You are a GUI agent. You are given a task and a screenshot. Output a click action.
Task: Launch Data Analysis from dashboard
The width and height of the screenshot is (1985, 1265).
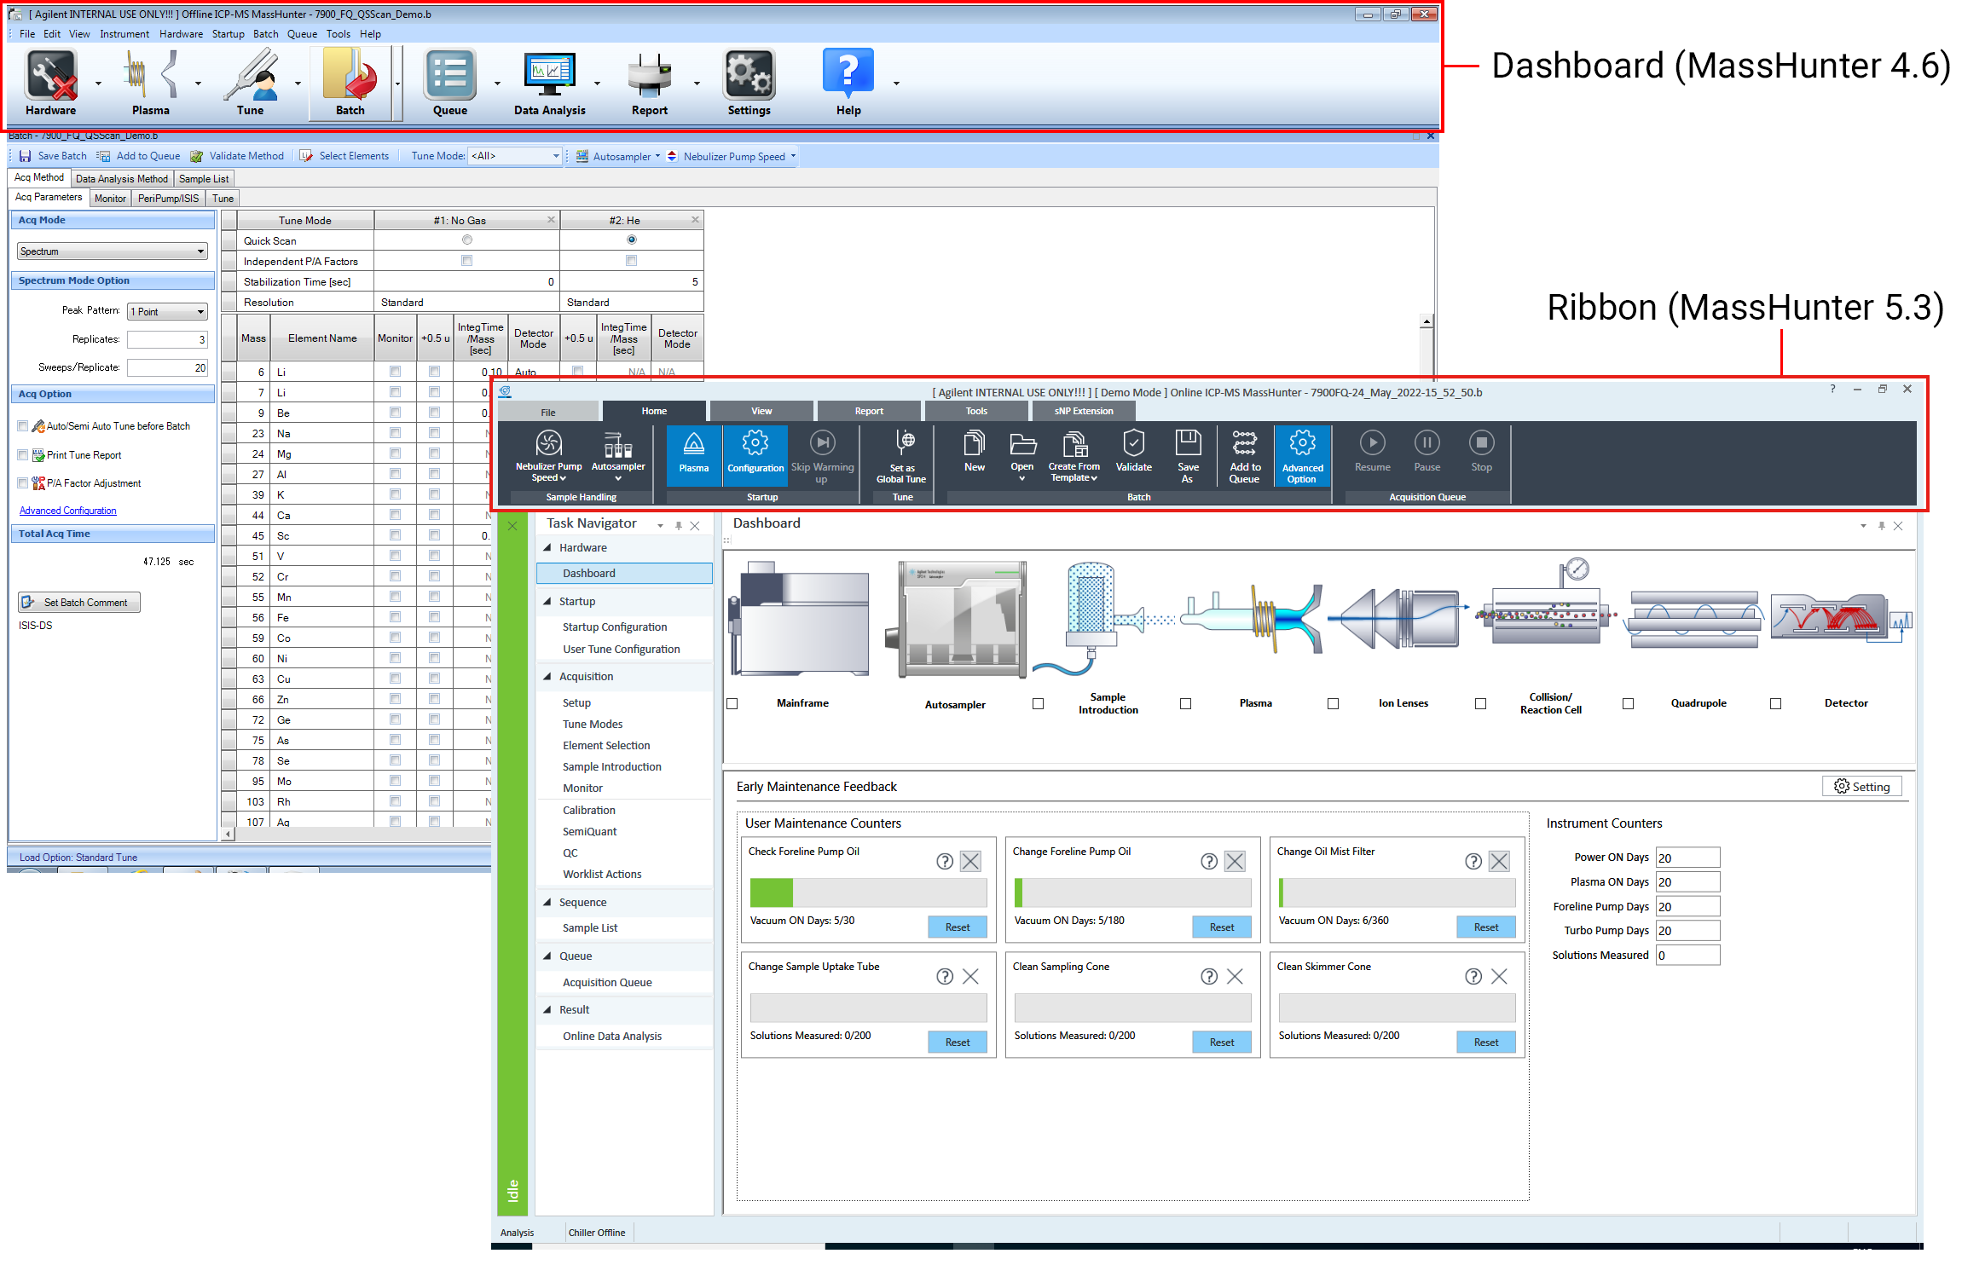point(550,82)
